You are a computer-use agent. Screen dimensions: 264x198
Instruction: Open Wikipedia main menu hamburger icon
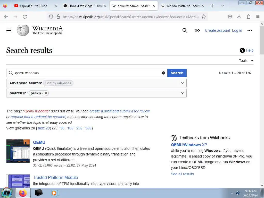point(9,30)
